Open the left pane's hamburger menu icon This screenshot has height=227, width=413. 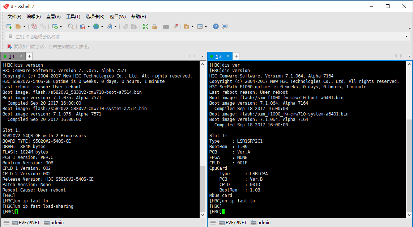tap(6, 223)
